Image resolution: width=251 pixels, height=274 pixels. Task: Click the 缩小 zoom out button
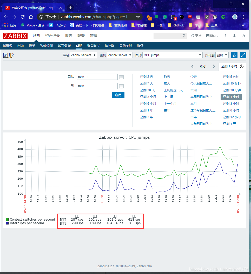[x=203, y=66]
